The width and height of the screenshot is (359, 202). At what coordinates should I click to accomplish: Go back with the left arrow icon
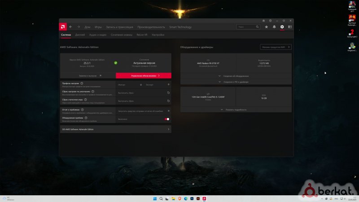tap(70, 27)
